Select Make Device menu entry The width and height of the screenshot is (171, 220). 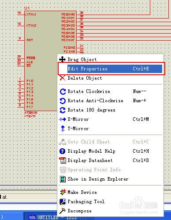(x=111, y=192)
